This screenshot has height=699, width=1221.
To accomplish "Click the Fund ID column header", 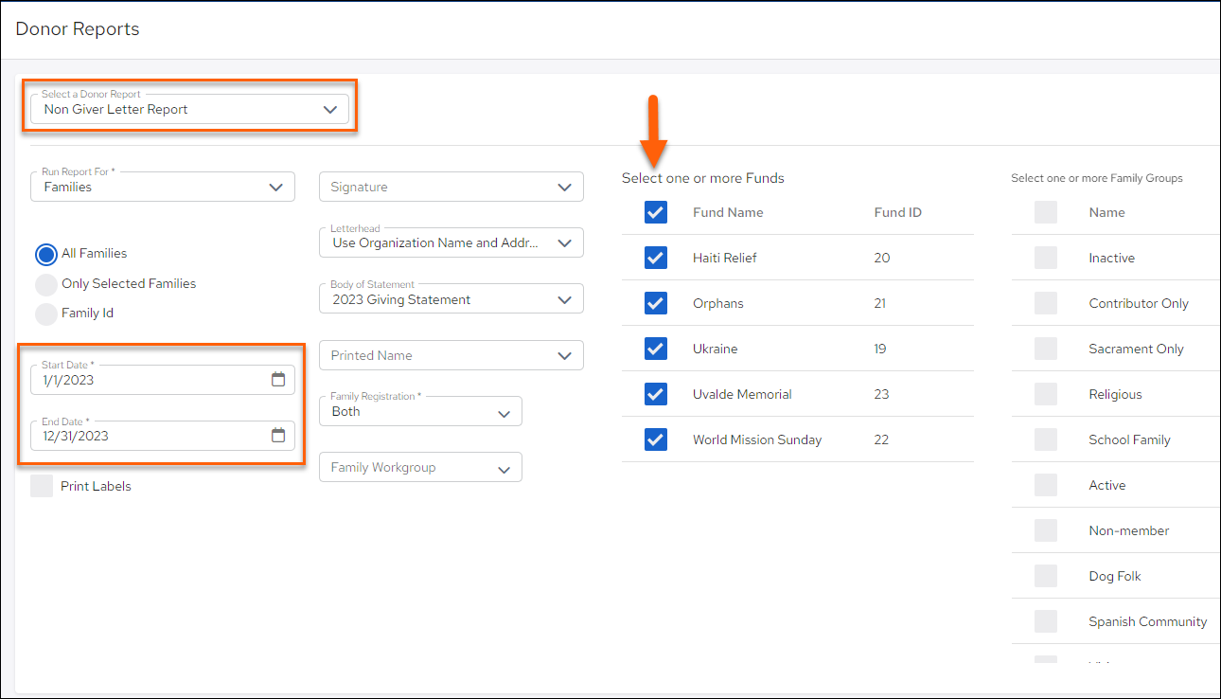I will pyautogui.click(x=897, y=212).
